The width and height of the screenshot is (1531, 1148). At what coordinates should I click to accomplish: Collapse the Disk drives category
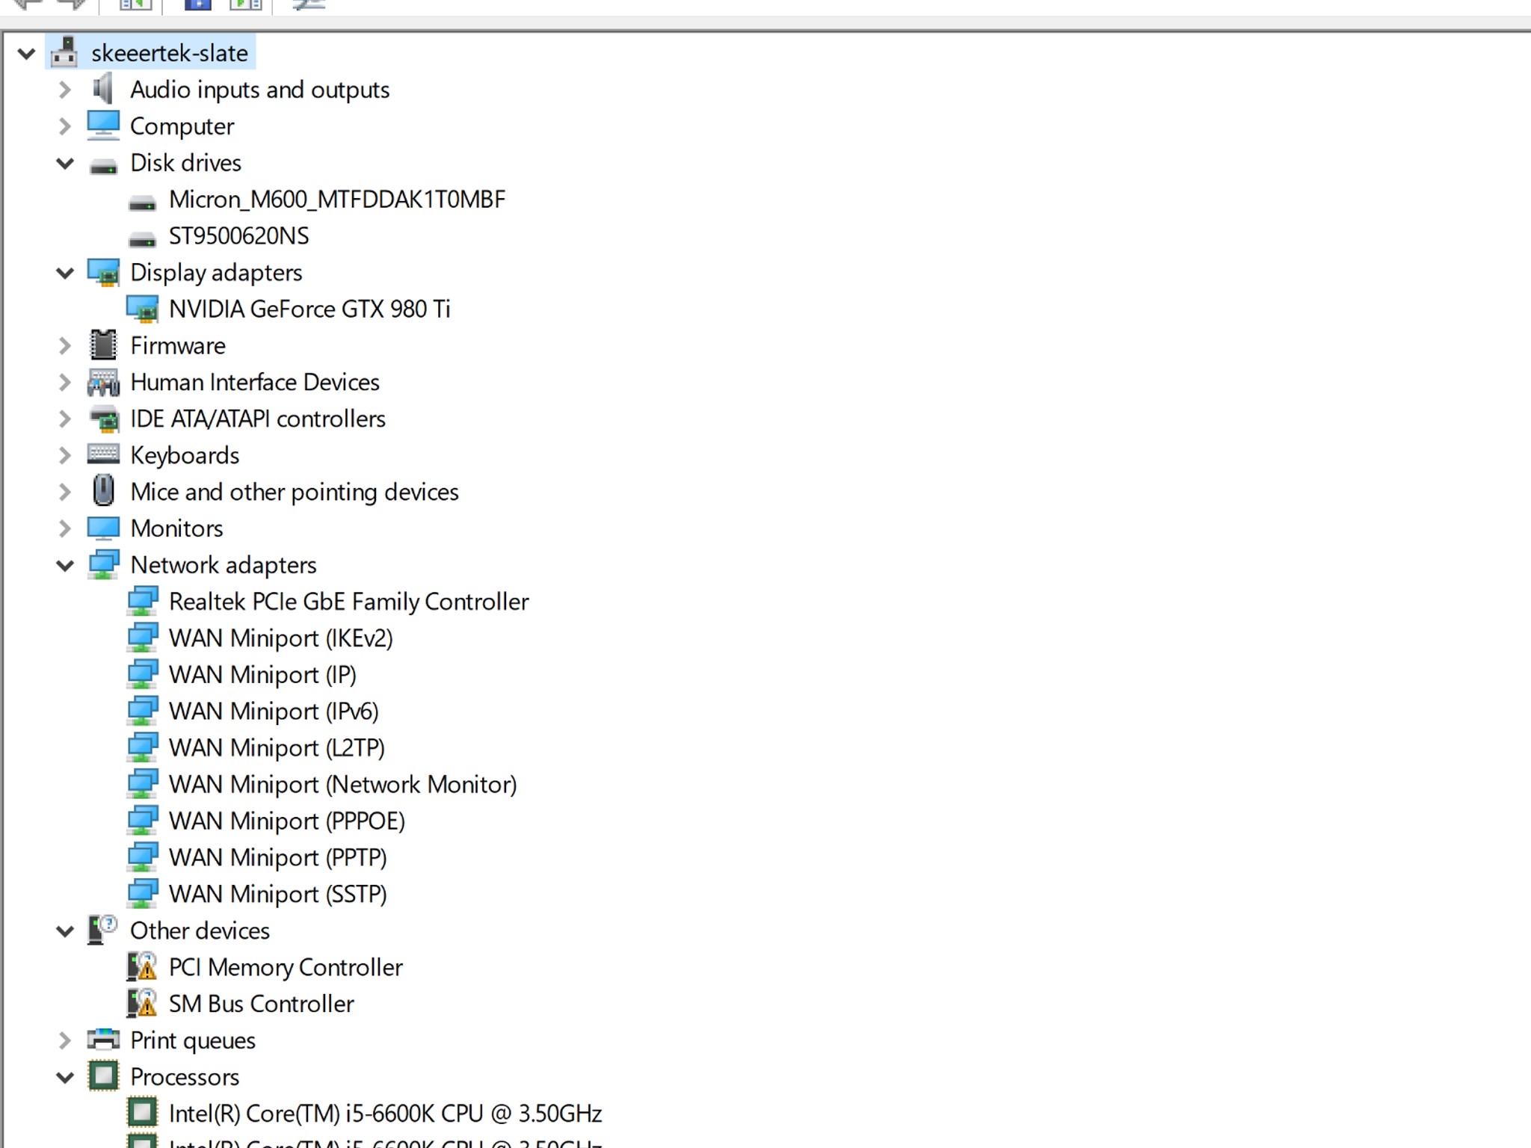tap(66, 163)
